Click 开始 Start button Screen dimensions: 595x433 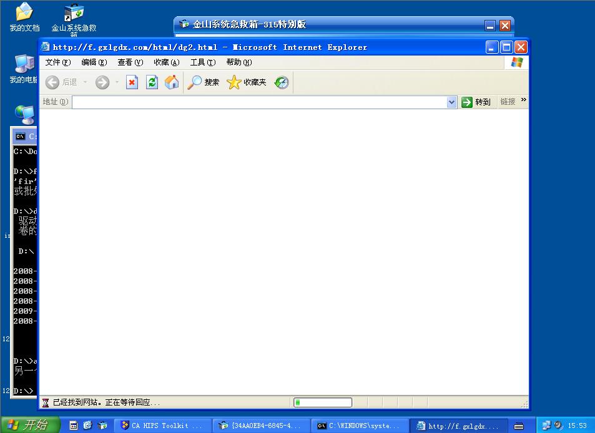click(31, 425)
